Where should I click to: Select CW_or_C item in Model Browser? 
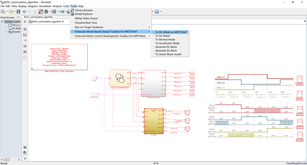coord(14,25)
